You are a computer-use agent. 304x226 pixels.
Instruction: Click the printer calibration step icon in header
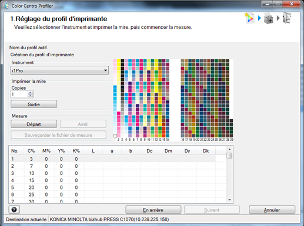[269, 18]
